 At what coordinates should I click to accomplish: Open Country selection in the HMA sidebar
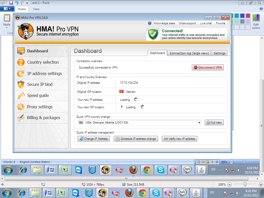tap(42, 62)
